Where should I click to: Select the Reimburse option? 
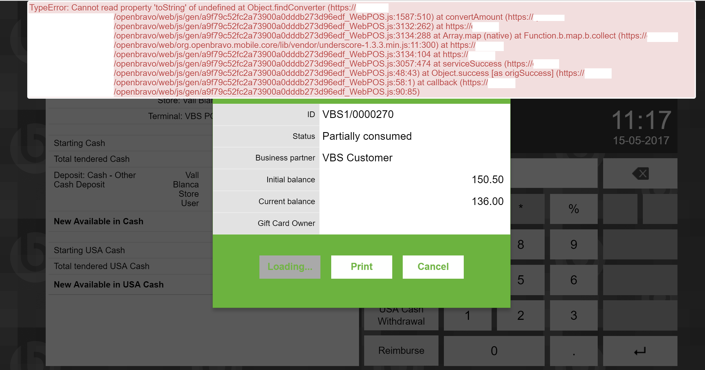(401, 351)
